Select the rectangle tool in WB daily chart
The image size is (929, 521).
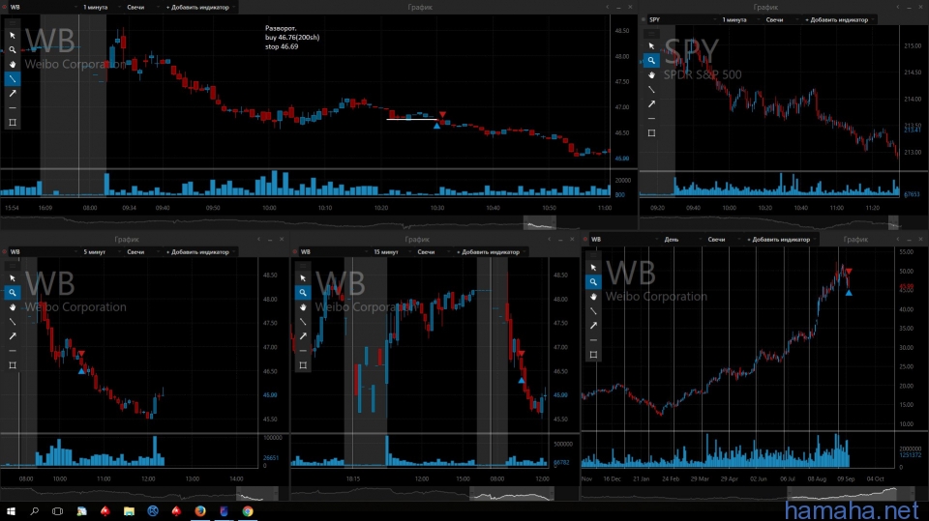click(593, 355)
